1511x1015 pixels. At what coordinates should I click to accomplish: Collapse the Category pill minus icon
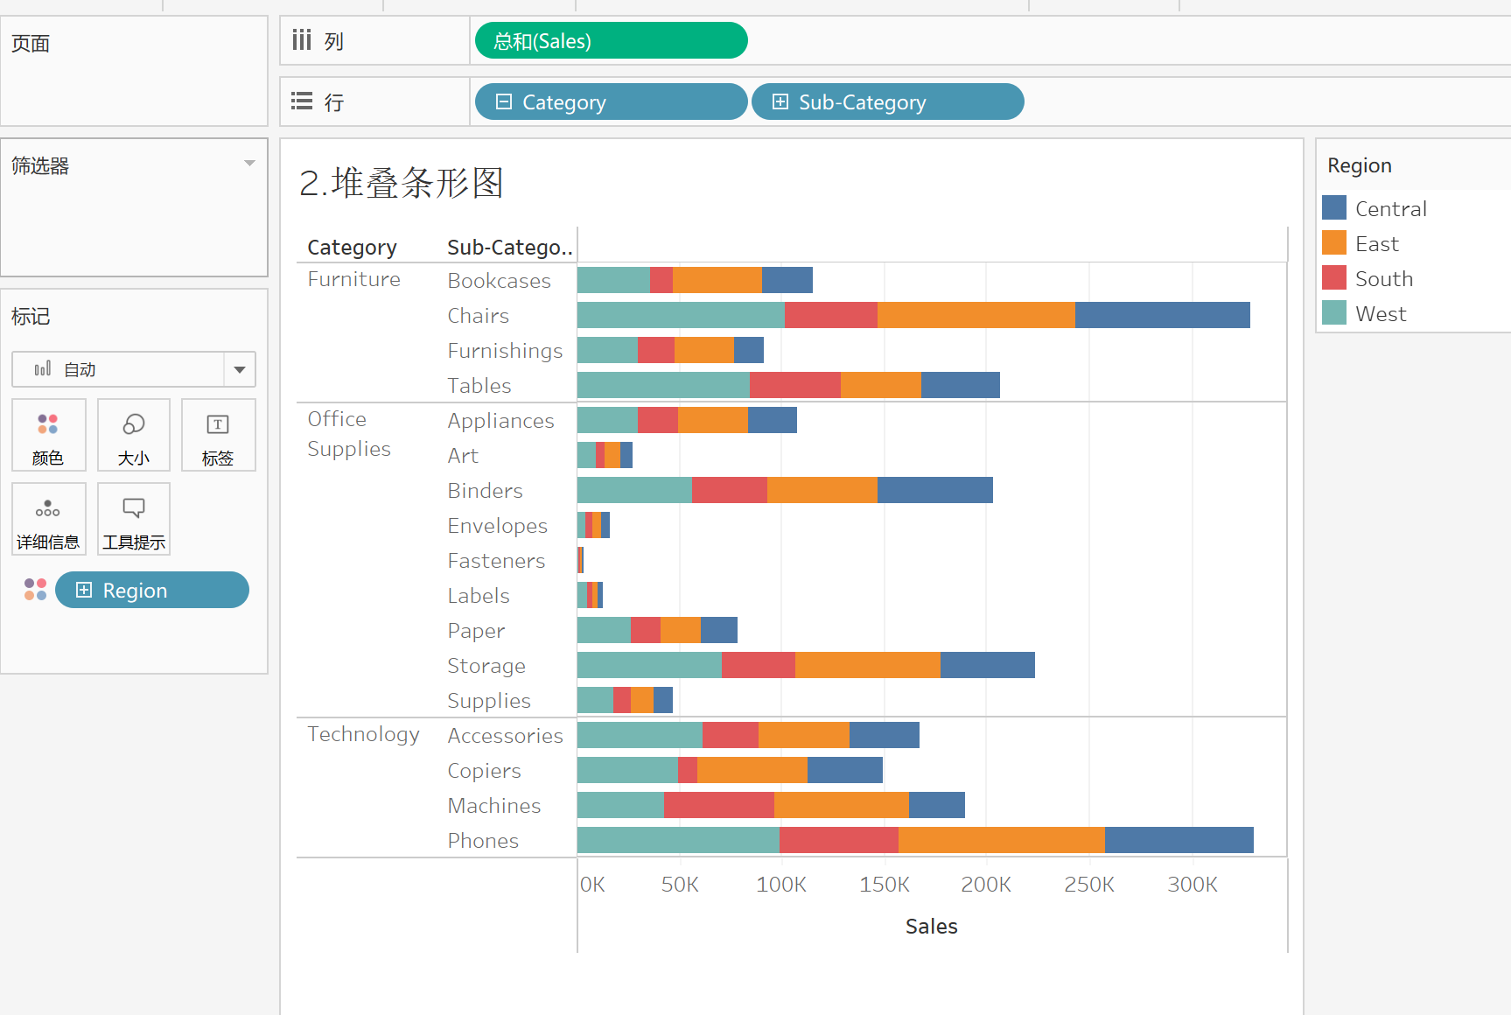coord(504,101)
